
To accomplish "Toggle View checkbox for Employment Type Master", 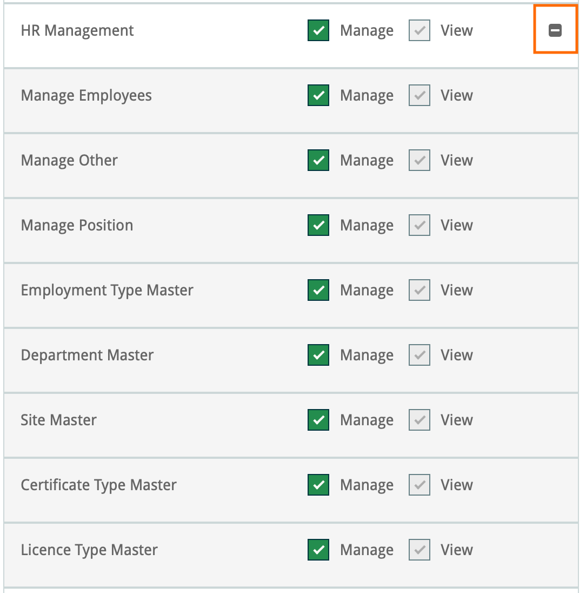I will (419, 291).
